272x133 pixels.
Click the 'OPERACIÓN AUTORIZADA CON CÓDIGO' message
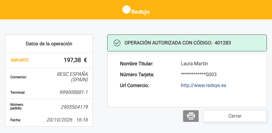click(168, 43)
